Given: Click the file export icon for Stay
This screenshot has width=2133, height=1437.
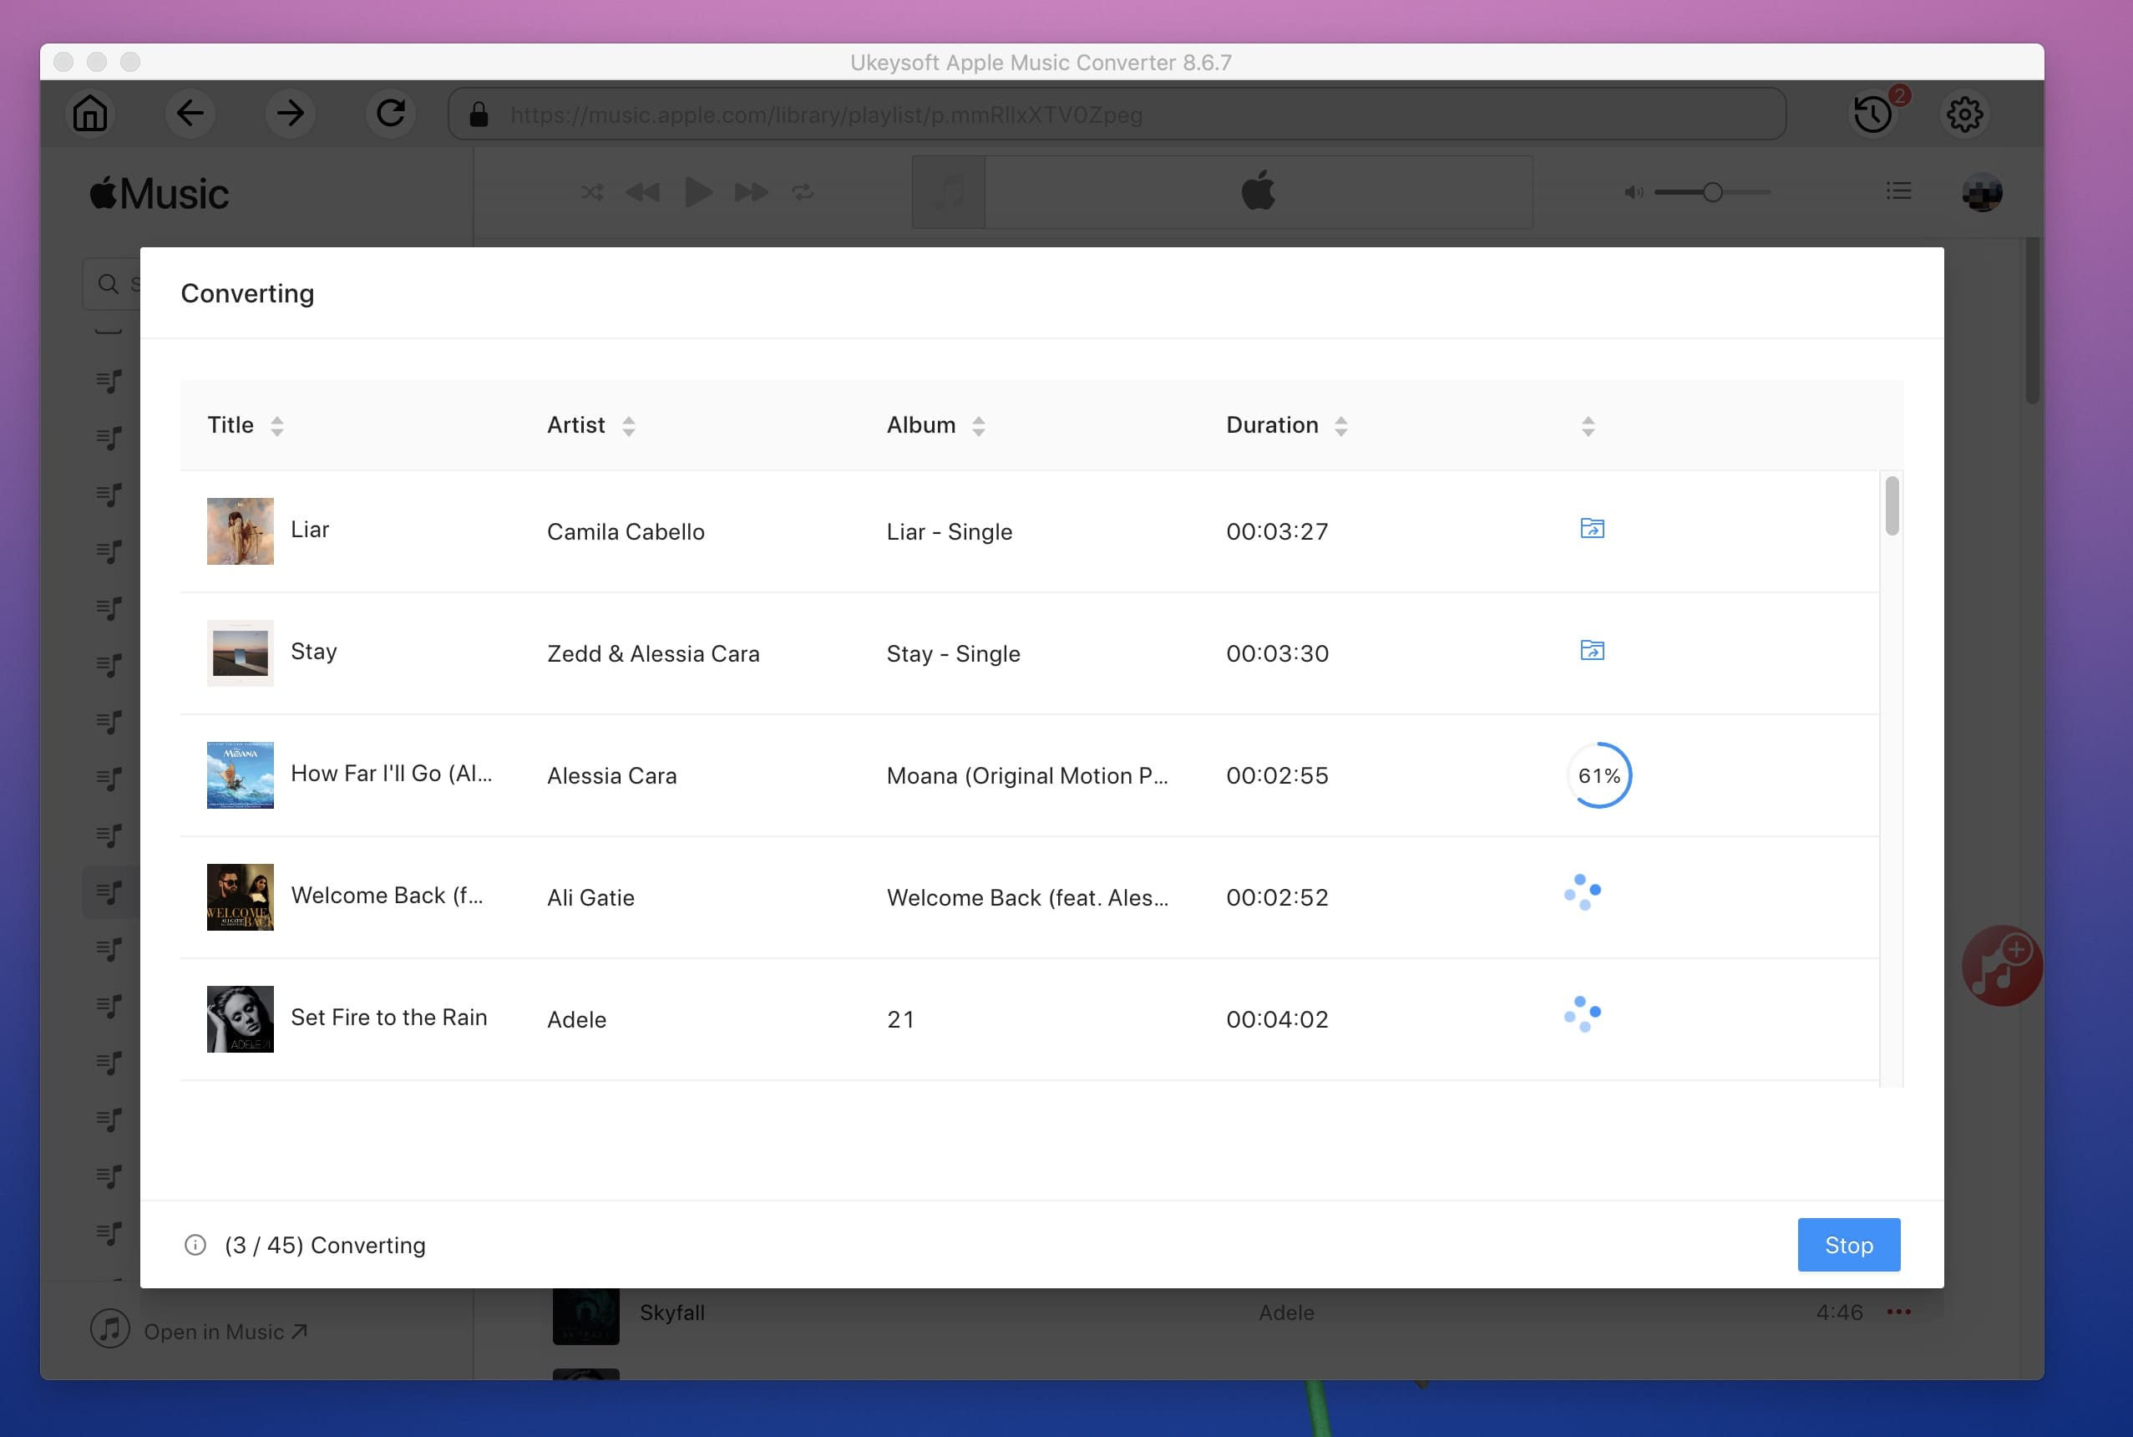Looking at the screenshot, I should tap(1591, 649).
